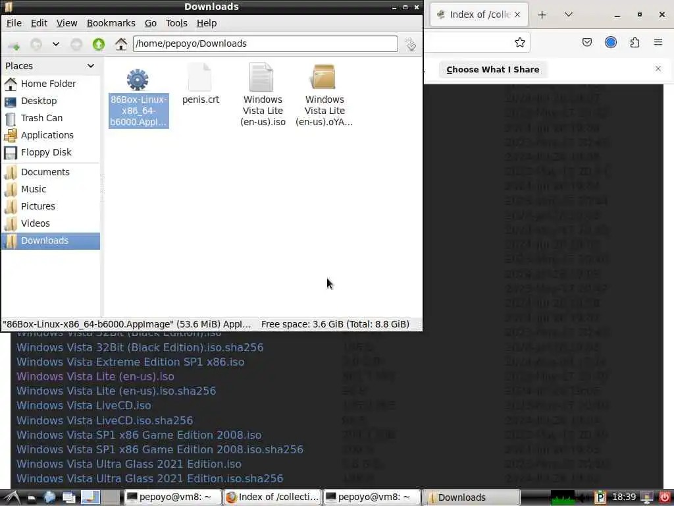Open Windows Vista Ultra Glass 2021 Edition.iso.sha256 link
This screenshot has height=506, width=674.
(149, 478)
